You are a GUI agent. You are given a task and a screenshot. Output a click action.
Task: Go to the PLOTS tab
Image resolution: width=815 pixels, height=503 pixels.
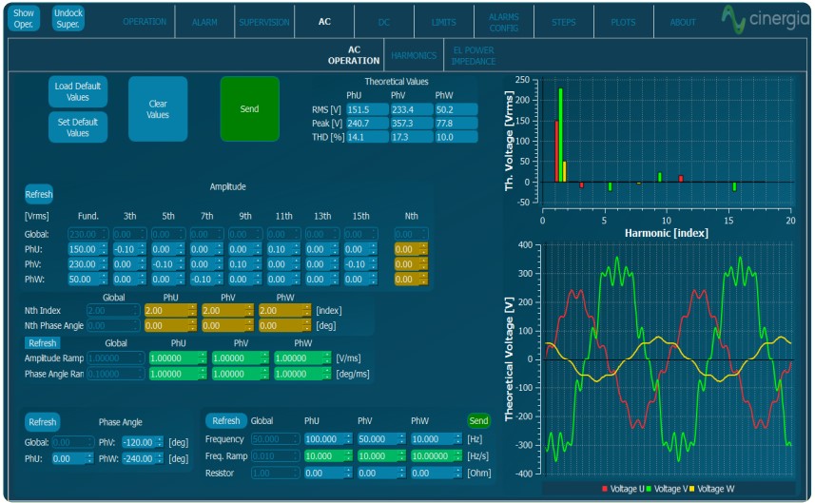623,22
